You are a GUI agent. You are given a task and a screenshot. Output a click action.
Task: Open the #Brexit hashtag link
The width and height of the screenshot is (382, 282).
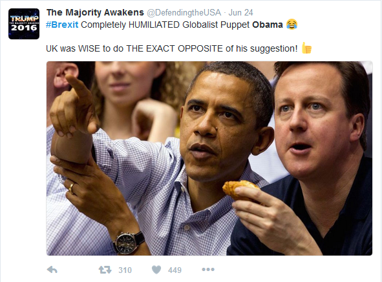[62, 25]
